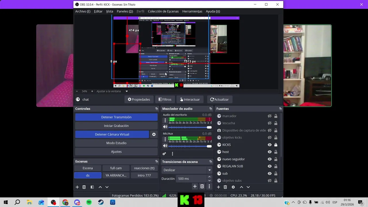Image resolution: width=368 pixels, height=207 pixels.
Task: Click the Interactuar button
Action: coord(190,99)
